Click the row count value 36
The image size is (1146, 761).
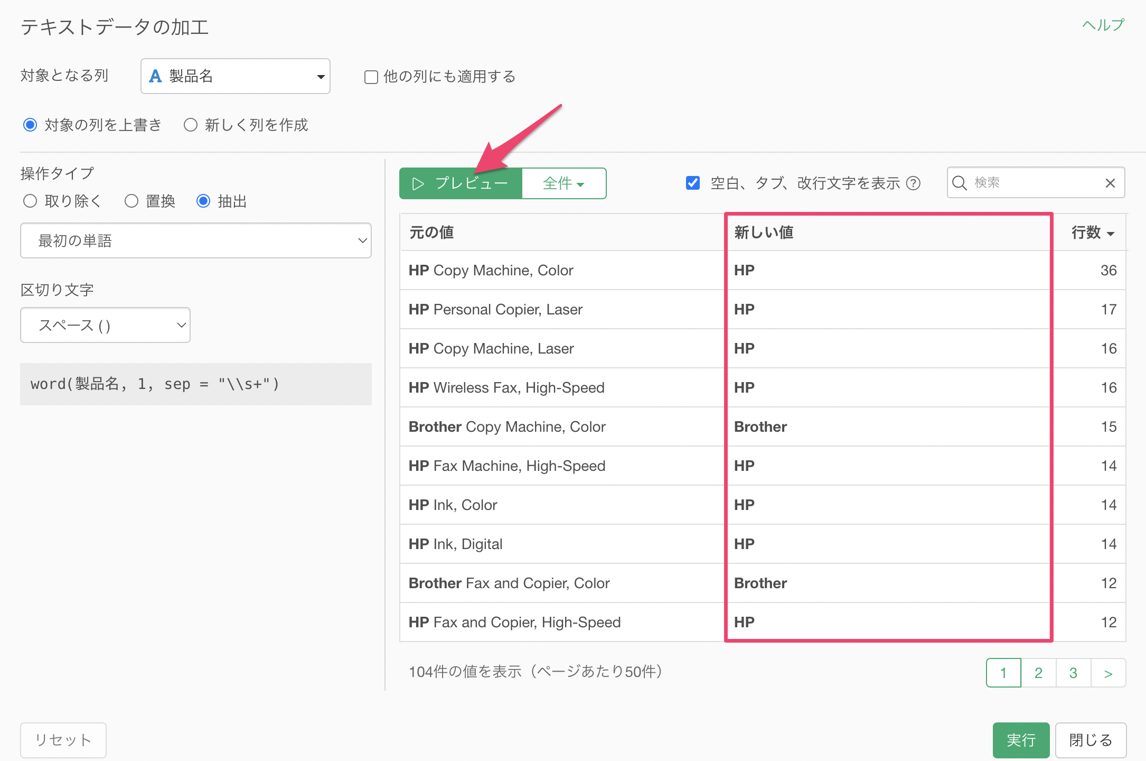(1109, 271)
